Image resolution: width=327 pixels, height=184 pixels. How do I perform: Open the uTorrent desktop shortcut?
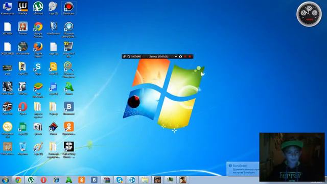[x=38, y=8]
